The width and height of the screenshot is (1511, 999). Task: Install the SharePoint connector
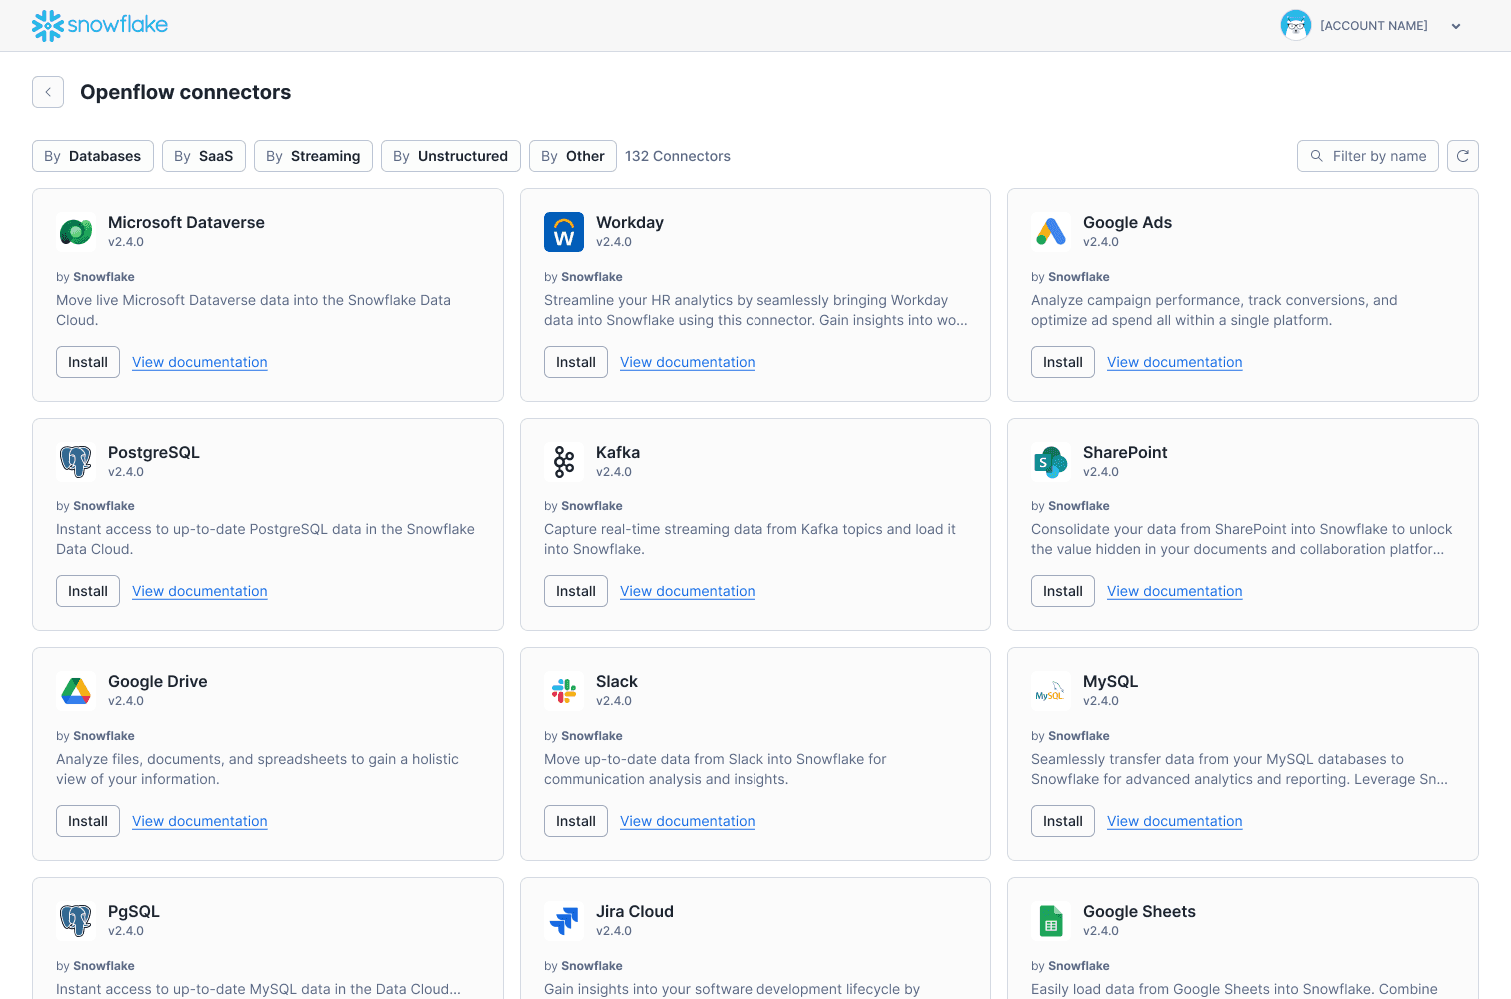(x=1063, y=591)
